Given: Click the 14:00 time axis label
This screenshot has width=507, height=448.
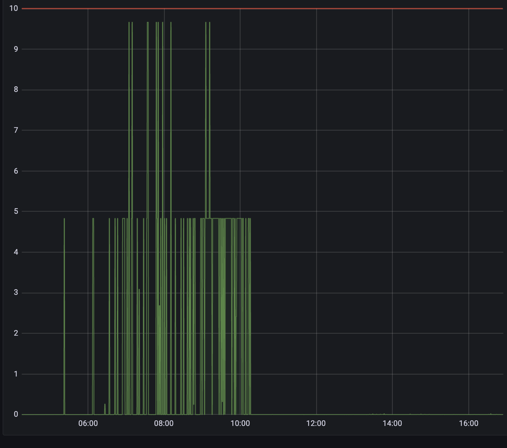Looking at the screenshot, I should tap(392, 424).
